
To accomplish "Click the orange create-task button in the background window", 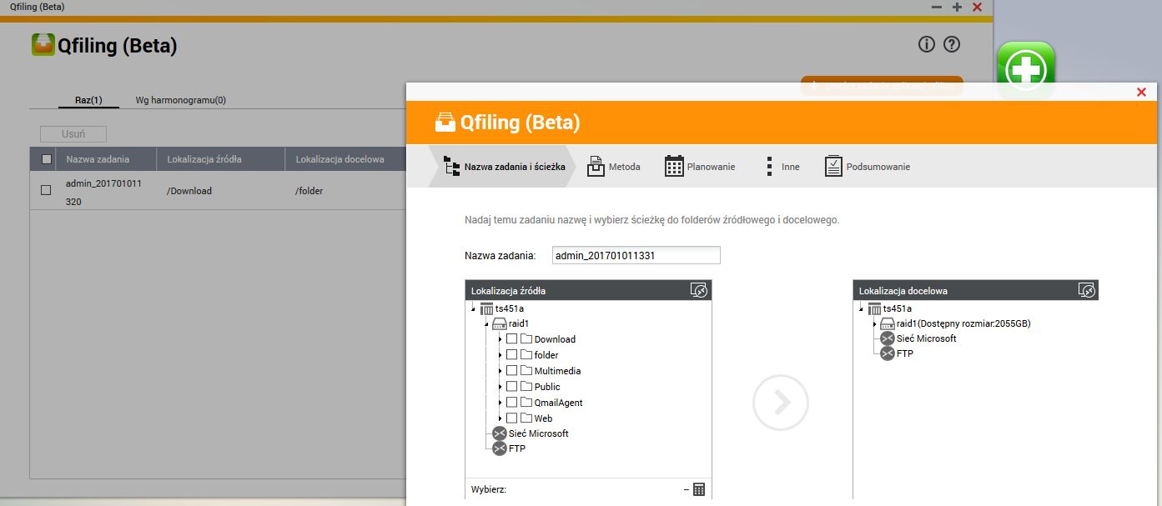I will point(882,85).
